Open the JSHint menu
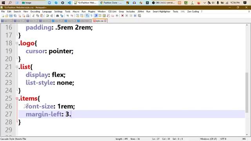The image size is (251, 141). pos(140,11)
